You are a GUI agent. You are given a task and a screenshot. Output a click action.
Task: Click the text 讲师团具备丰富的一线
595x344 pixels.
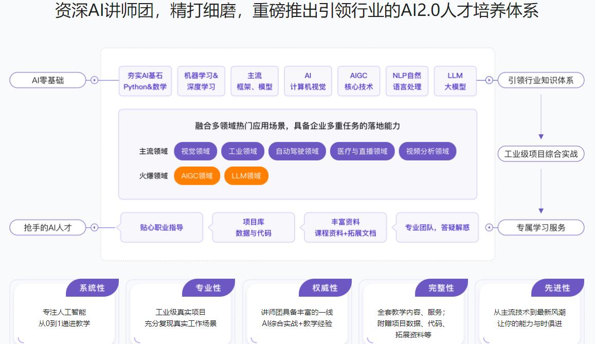297,312
